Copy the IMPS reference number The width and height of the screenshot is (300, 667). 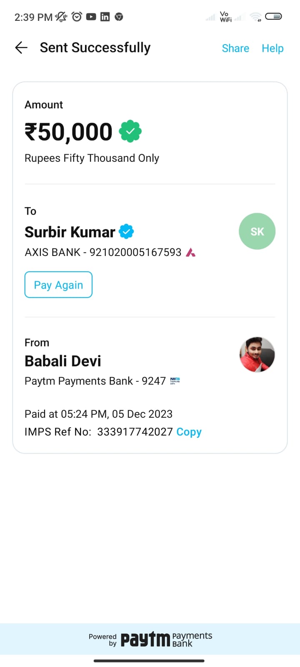189,432
